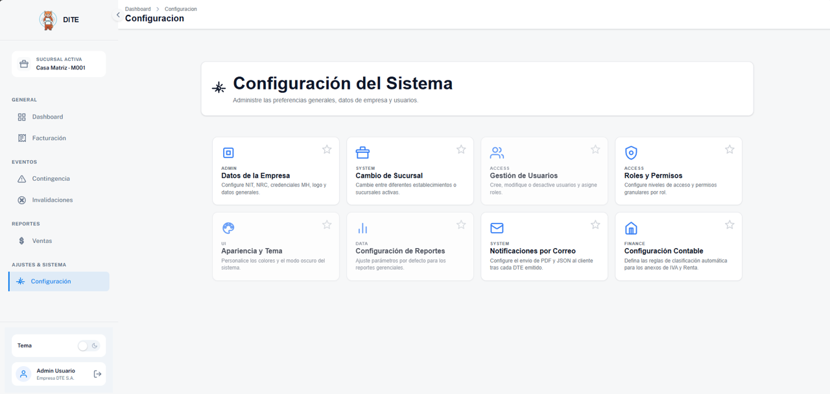Click the Dashboard breadcrumb link
Viewport: 830px width, 394px height.
coord(138,8)
